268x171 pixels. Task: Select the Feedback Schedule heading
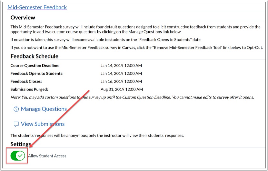tap(35, 56)
